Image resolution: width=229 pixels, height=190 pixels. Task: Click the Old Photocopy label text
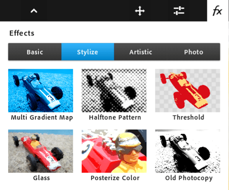[x=189, y=178]
